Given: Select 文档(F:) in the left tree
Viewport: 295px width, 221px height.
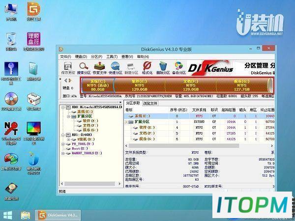Looking at the screenshot, I should tap(90, 126).
